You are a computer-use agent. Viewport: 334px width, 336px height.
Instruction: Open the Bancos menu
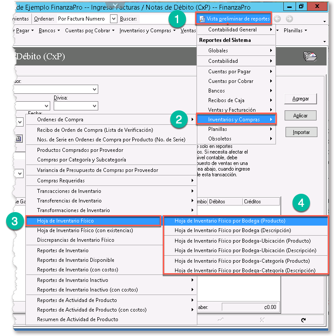coord(49,31)
